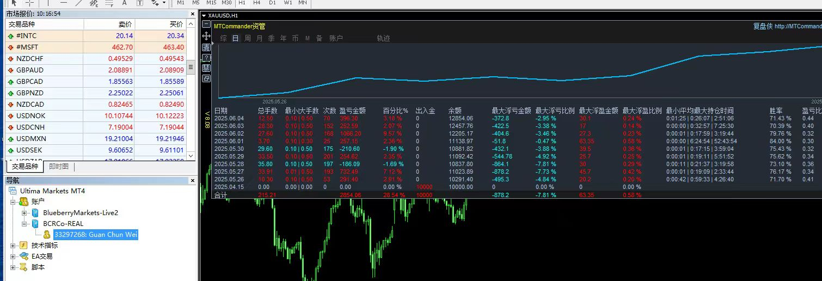Expand the EA交易 tree node
The height and width of the screenshot is (281, 822).
pyautogui.click(x=13, y=256)
